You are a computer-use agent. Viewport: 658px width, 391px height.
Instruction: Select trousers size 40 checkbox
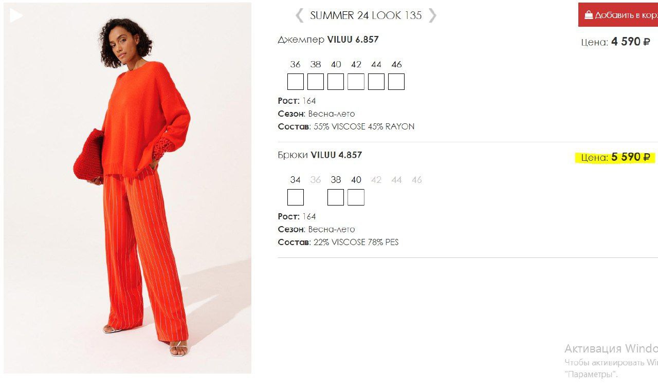[356, 197]
